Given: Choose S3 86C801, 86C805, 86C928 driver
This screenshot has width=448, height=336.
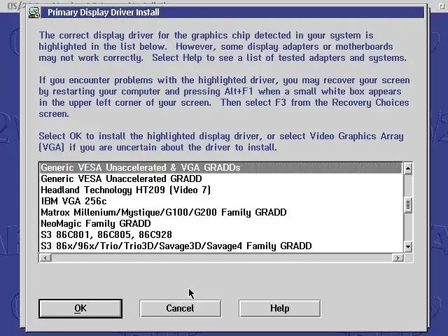Looking at the screenshot, I should click(x=221, y=234).
